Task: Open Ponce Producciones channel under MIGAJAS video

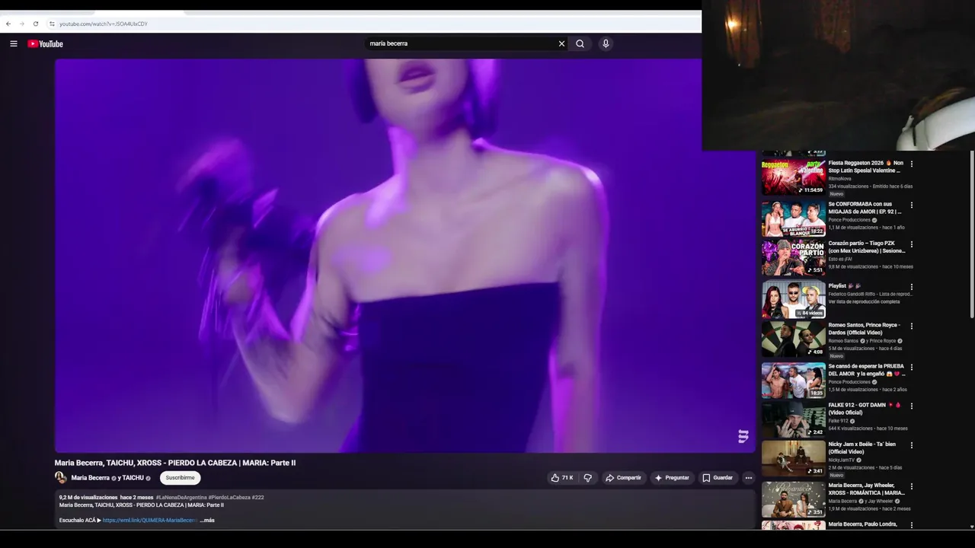Action: click(x=849, y=220)
